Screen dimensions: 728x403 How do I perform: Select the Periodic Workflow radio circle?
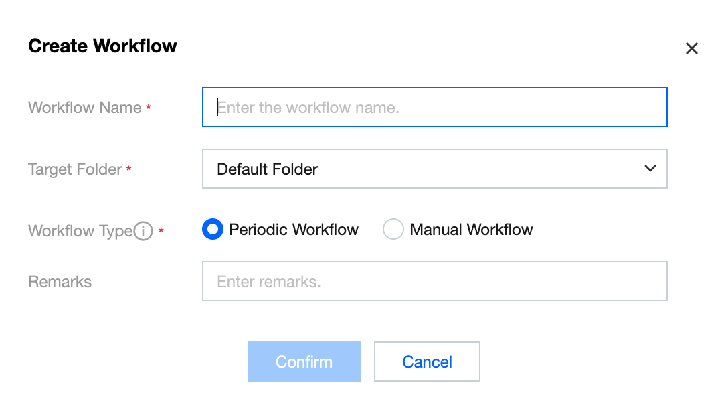213,230
